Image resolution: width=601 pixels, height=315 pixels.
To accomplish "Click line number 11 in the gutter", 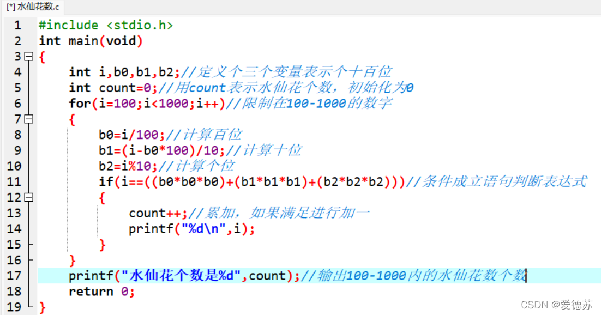I will coord(14,181).
